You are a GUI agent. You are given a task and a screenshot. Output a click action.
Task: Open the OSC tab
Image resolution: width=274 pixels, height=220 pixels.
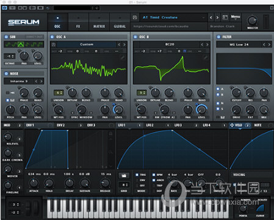pos(57,23)
